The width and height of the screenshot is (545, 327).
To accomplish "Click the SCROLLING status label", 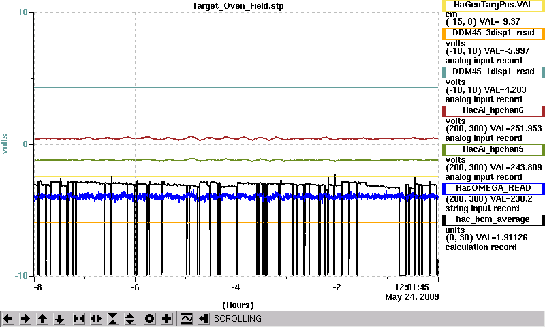I will (x=238, y=319).
